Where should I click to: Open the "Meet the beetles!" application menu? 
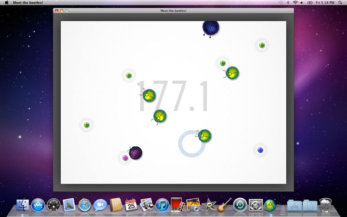point(28,3)
